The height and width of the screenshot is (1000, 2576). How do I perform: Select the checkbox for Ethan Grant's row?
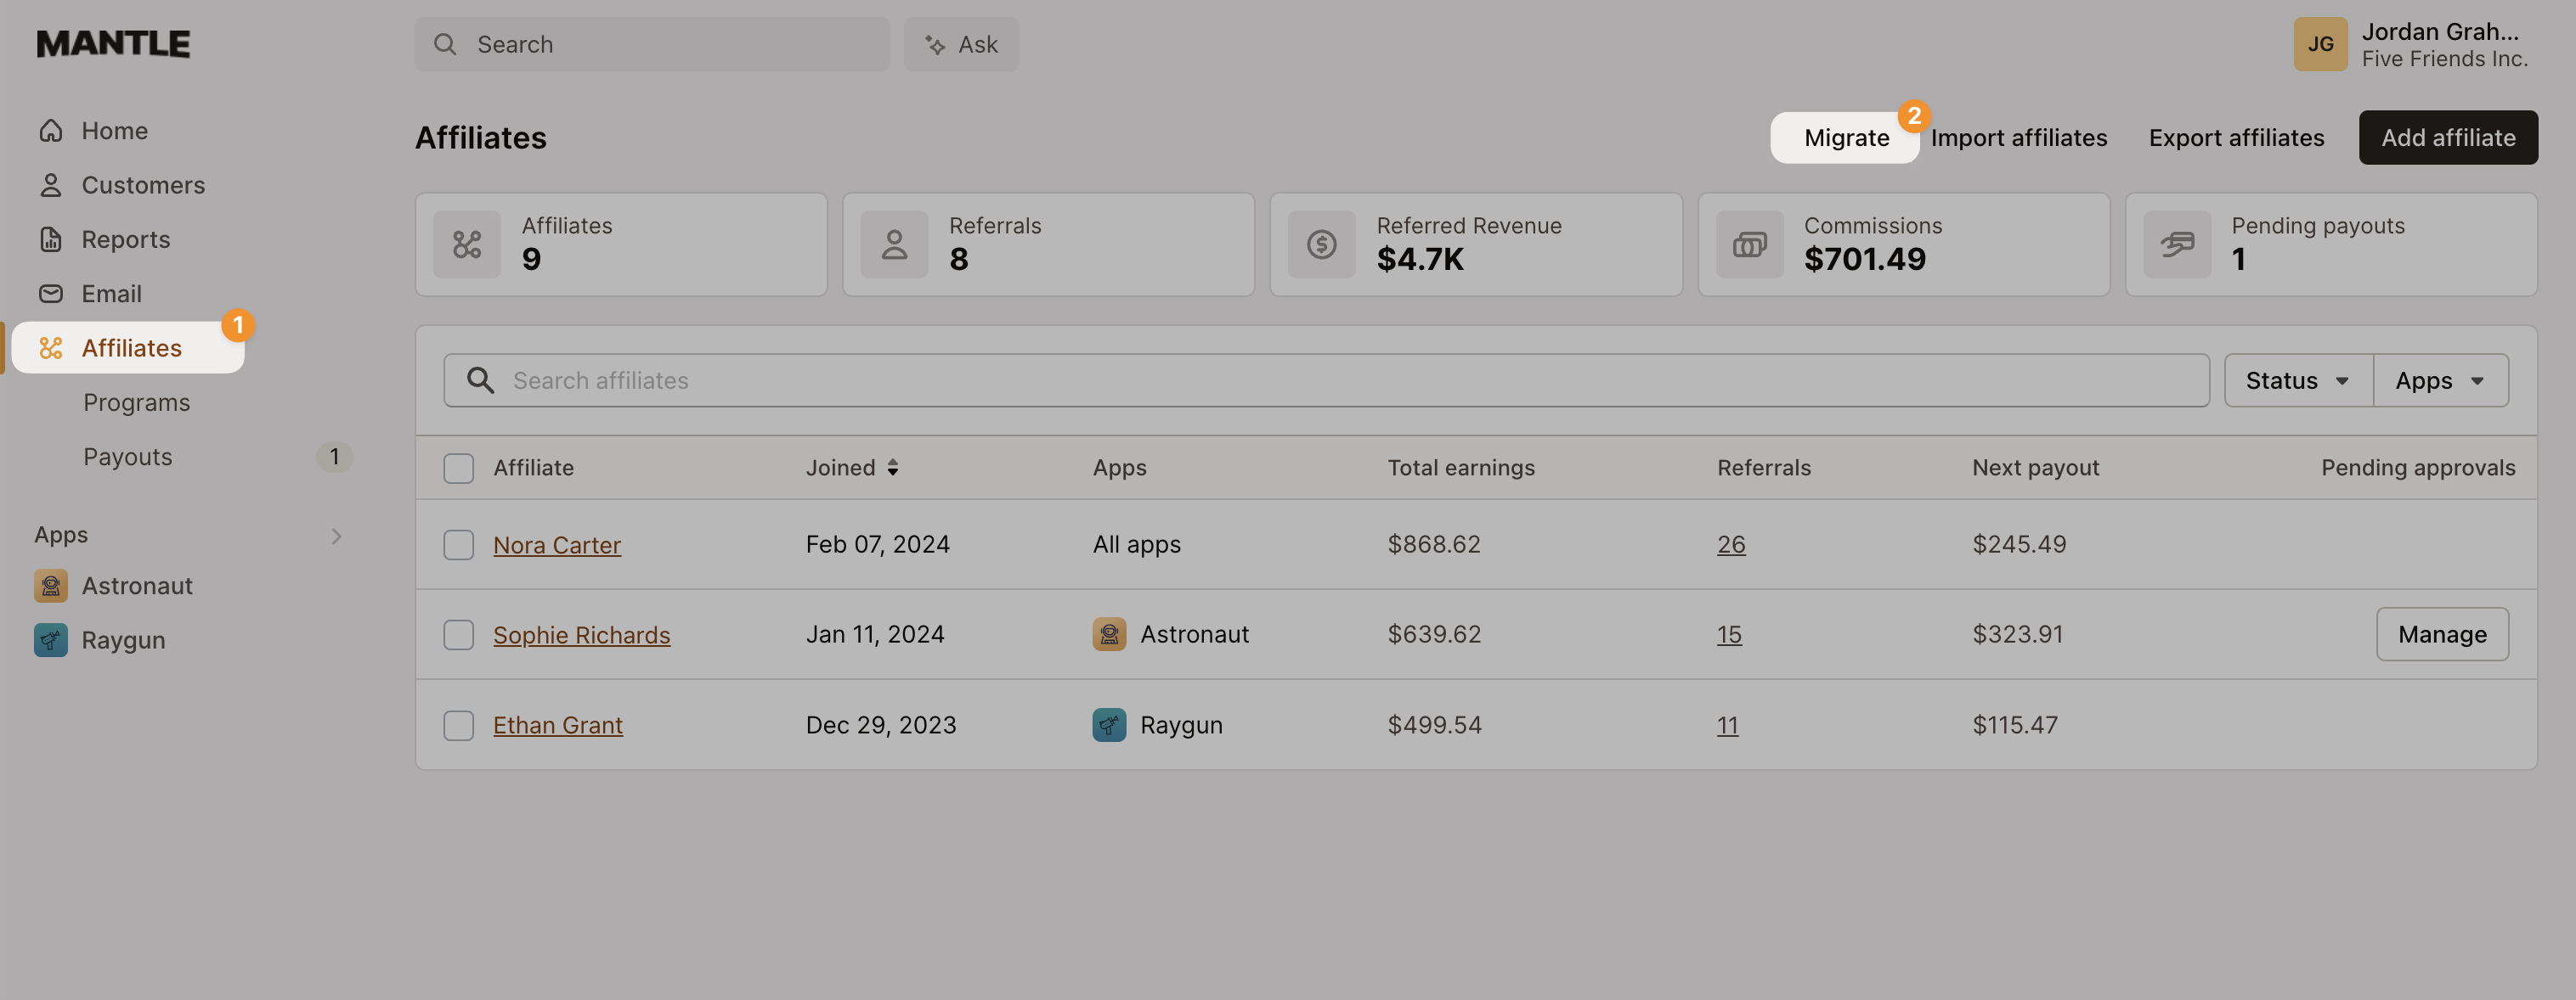458,725
